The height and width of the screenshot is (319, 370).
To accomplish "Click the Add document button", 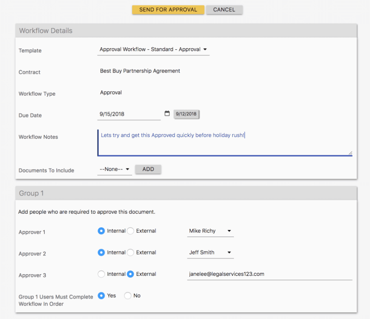I will pyautogui.click(x=148, y=169).
